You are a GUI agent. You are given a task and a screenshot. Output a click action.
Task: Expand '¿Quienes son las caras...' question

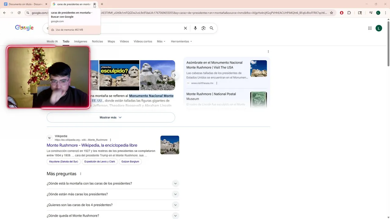(x=113, y=205)
